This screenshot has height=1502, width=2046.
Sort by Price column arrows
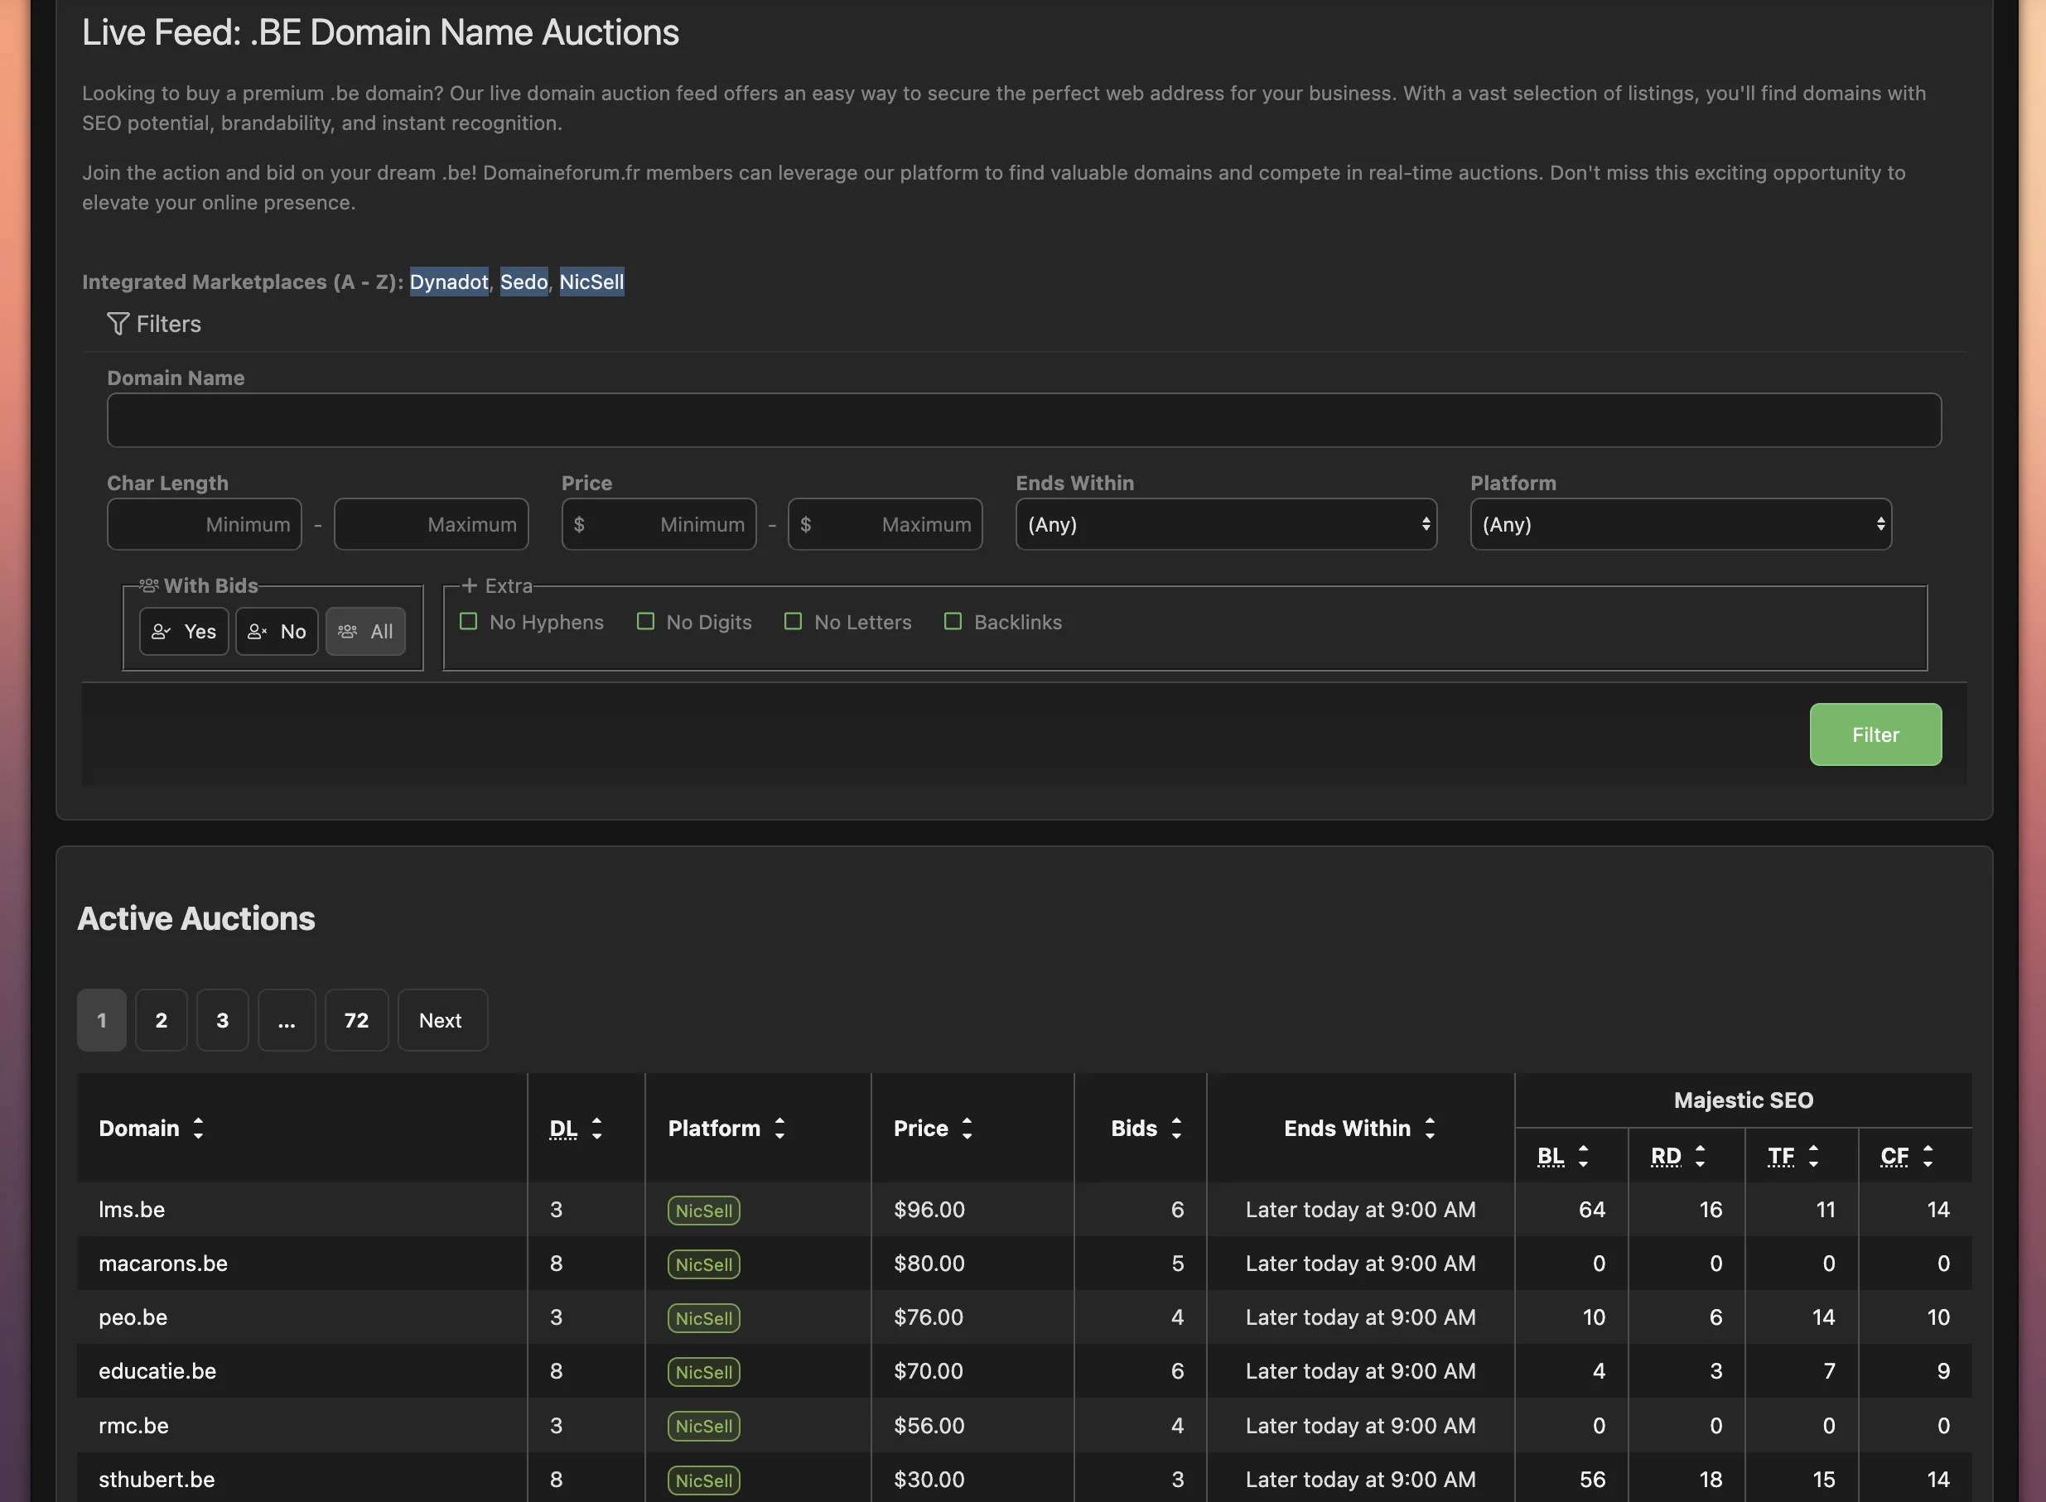coord(967,1129)
